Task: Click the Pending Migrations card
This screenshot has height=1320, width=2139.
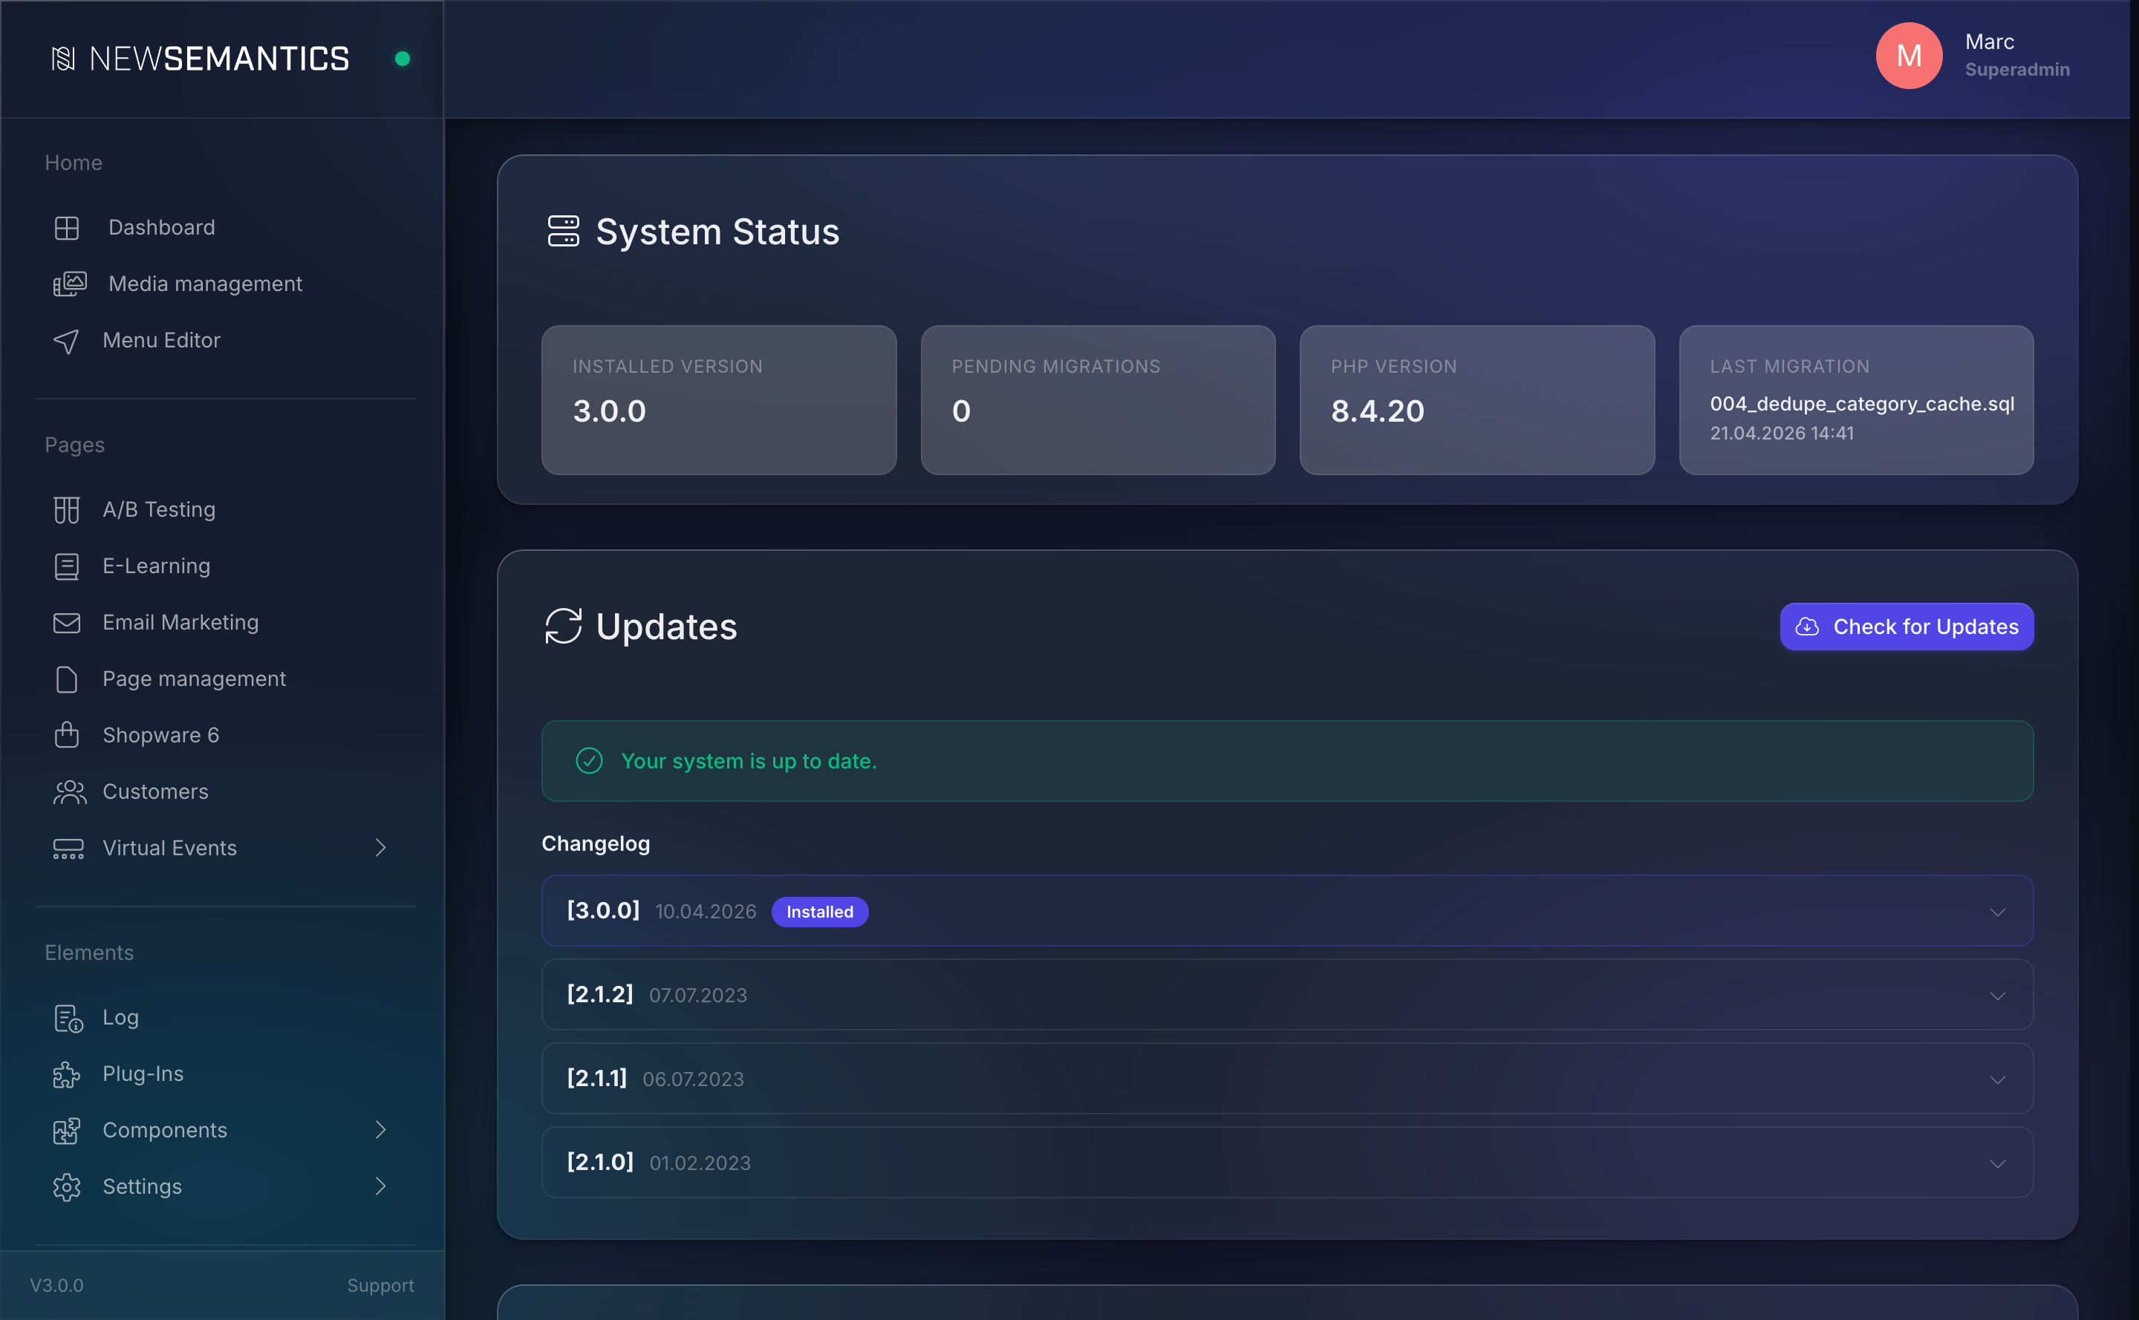Action: [x=1098, y=401]
